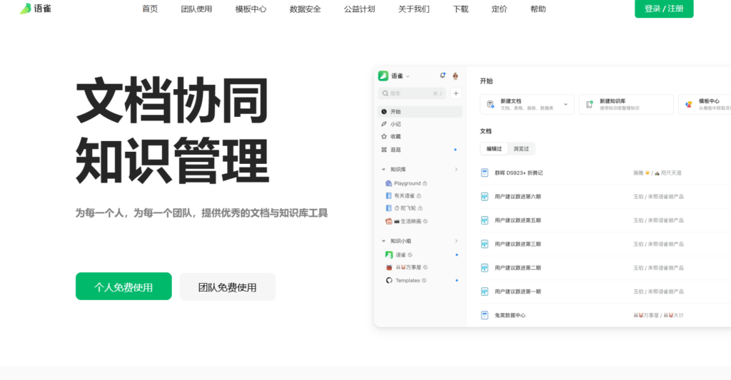Click the plus button beside search
Screen dimensions: 731x380
[456, 93]
